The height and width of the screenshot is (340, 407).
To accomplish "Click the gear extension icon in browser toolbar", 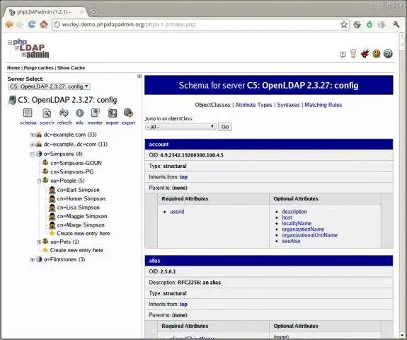I will (x=357, y=25).
